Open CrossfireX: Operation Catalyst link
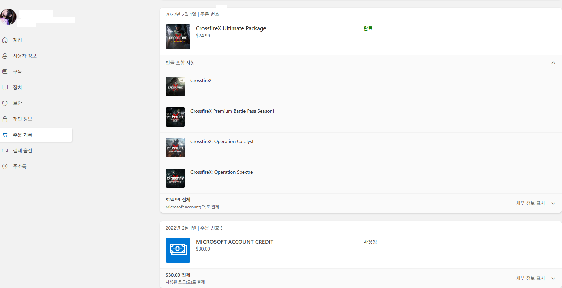562x288 pixels. coord(222,141)
